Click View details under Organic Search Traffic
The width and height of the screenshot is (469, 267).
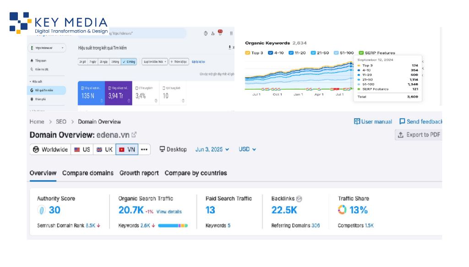pyautogui.click(x=169, y=212)
